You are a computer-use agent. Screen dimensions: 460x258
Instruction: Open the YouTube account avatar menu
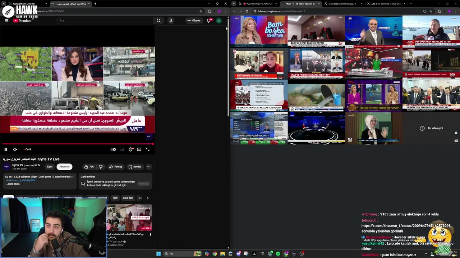click(x=218, y=20)
